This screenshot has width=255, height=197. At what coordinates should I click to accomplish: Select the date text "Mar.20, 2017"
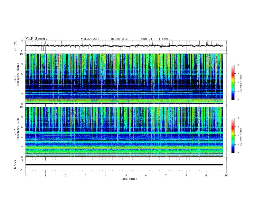coord(90,39)
